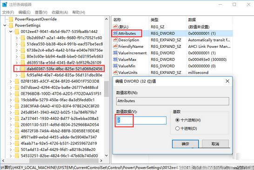Select the 501a4d13-42af key
The height and width of the screenshot is (170, 254).
click(x=58, y=150)
